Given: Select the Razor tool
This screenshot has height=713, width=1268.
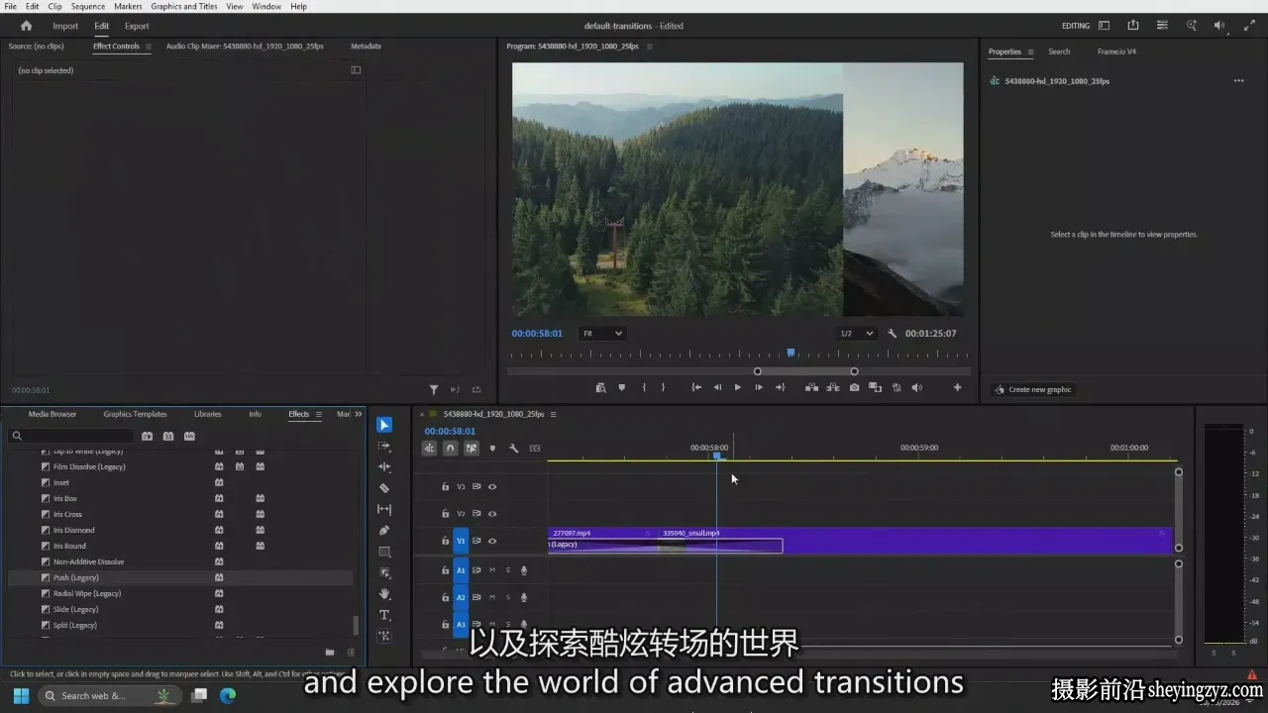Looking at the screenshot, I should tap(384, 488).
